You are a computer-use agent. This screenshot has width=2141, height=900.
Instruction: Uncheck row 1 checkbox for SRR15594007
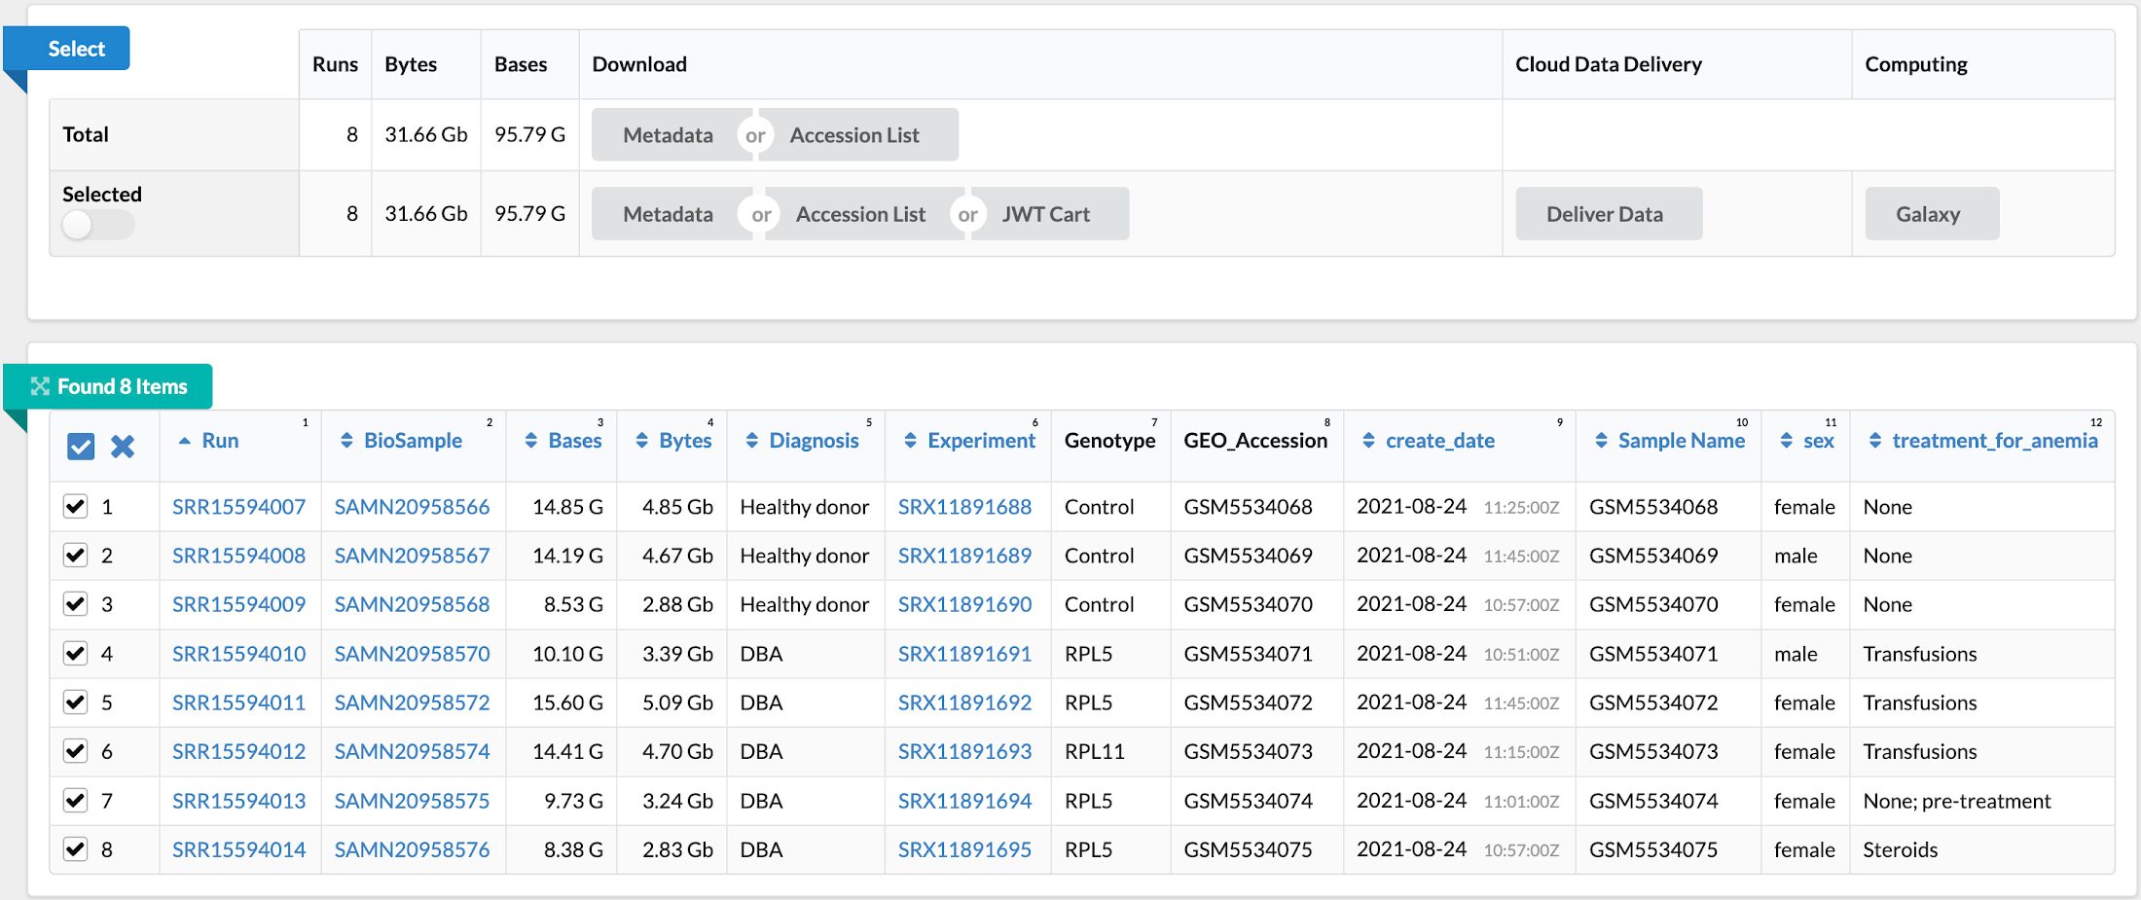76,506
